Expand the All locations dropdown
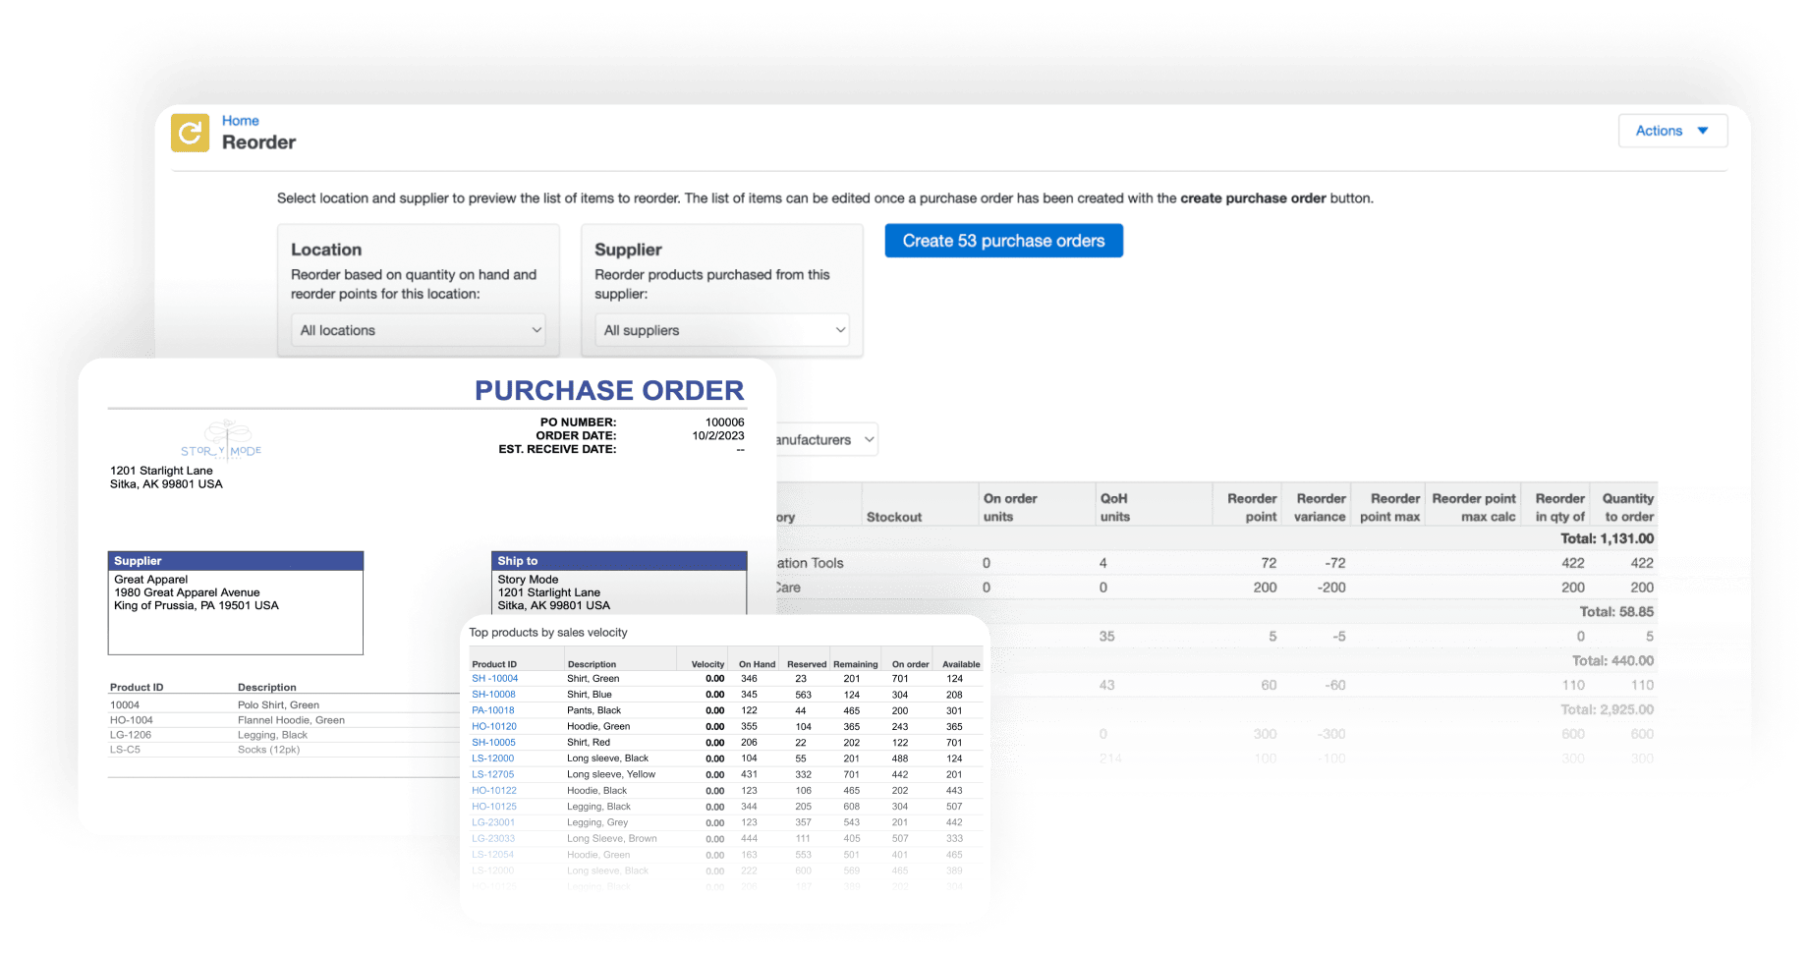Viewport: 1809px width, 955px height. tap(419, 330)
